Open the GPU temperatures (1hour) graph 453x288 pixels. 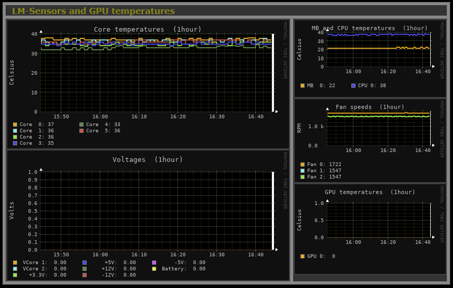(x=370, y=229)
